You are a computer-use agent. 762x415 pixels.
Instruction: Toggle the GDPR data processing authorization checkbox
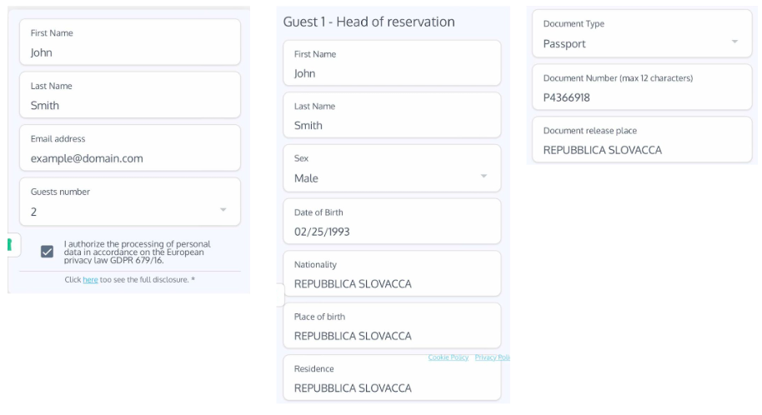48,252
